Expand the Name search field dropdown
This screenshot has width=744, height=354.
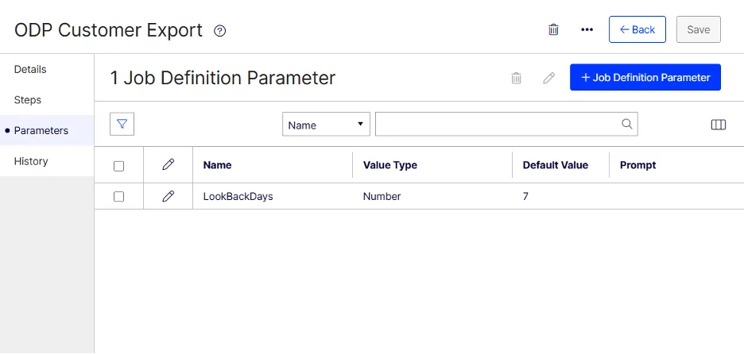click(x=326, y=124)
